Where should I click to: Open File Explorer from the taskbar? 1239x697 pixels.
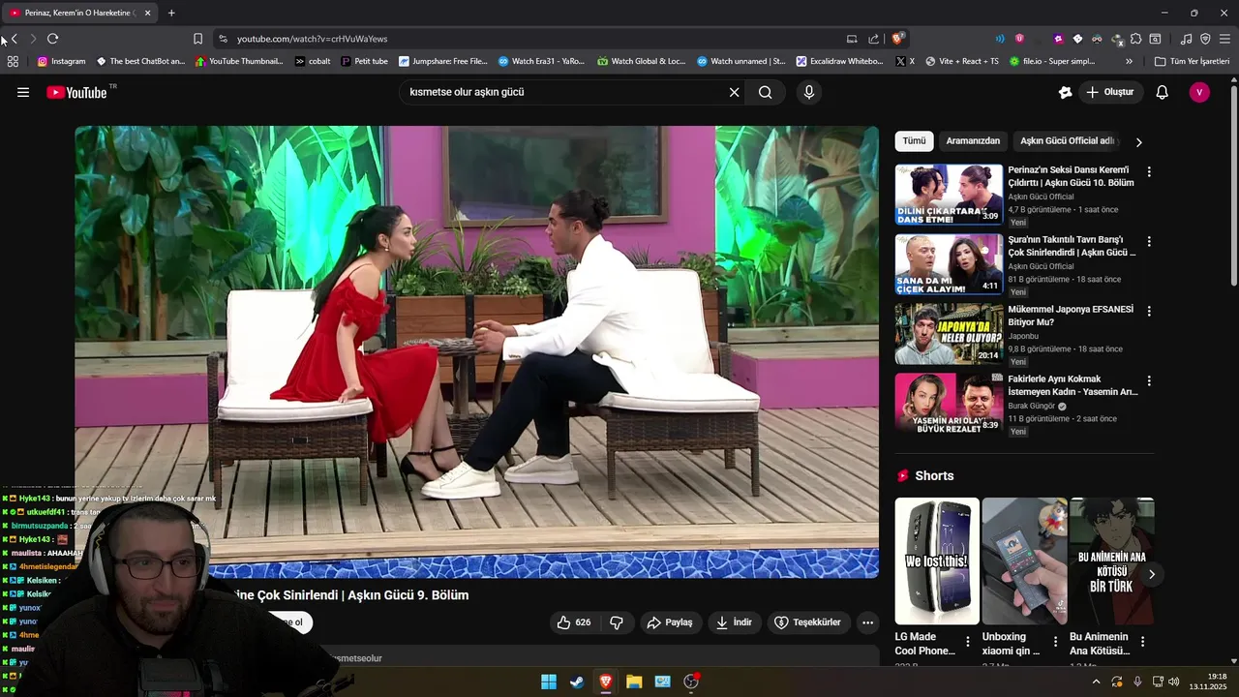(x=634, y=682)
